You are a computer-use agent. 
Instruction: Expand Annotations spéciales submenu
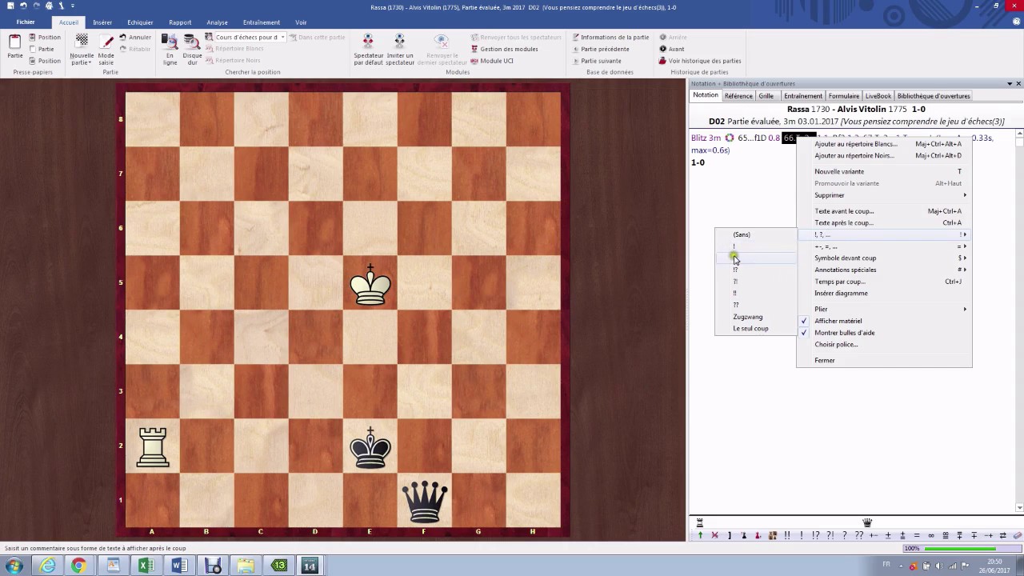(x=884, y=270)
